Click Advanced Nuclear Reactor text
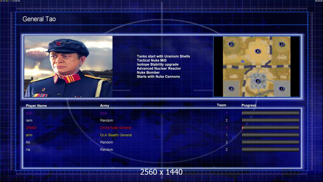Screen dimensions: 323x182 pyautogui.click(x=159, y=69)
